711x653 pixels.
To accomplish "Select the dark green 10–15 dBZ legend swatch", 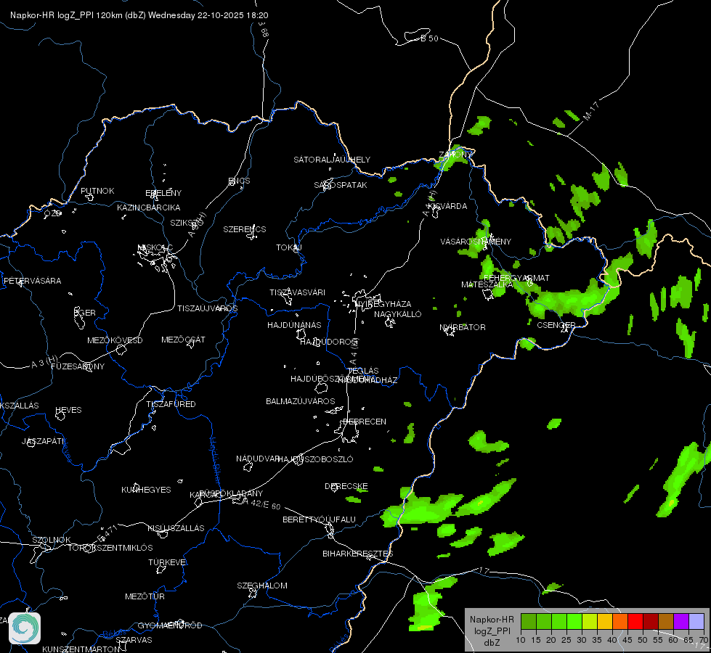I will (528, 621).
